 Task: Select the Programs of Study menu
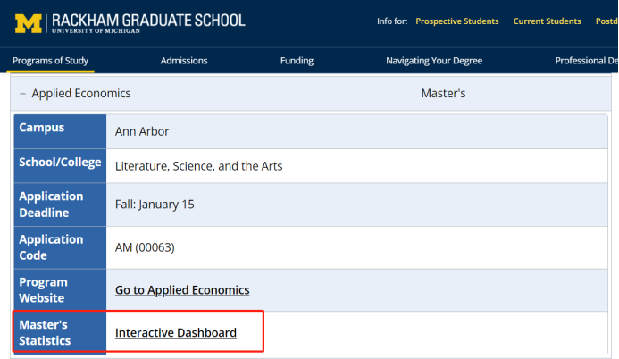point(51,61)
